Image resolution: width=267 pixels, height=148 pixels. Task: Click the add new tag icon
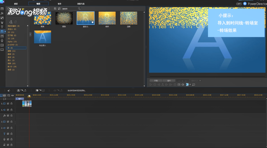(11, 22)
